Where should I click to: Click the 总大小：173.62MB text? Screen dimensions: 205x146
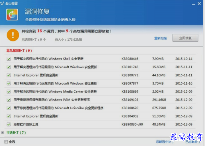pyautogui.click(x=68, y=40)
